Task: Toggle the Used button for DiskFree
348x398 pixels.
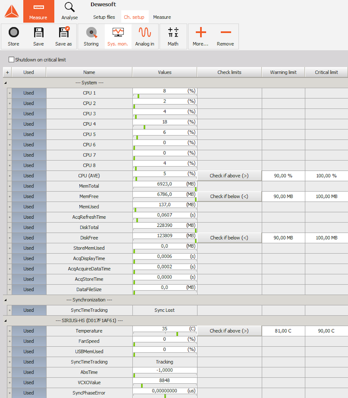Action: pos(29,238)
